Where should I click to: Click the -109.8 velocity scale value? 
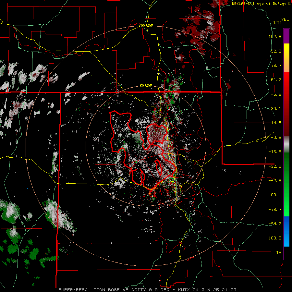(x=274, y=238)
